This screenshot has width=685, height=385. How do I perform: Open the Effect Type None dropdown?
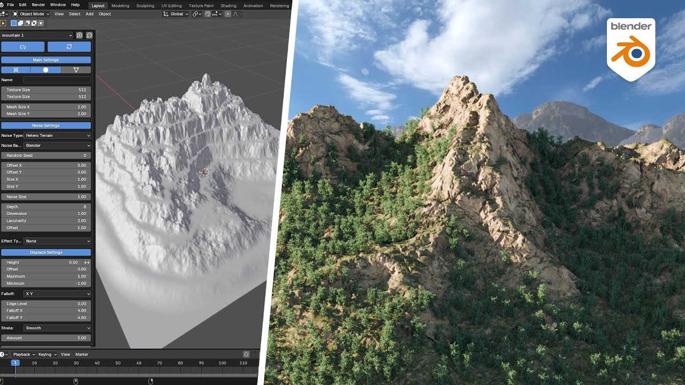pos(57,241)
